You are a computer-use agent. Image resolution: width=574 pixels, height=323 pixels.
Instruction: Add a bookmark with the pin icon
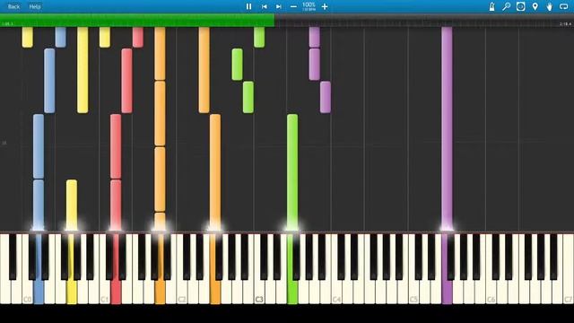coord(535,6)
